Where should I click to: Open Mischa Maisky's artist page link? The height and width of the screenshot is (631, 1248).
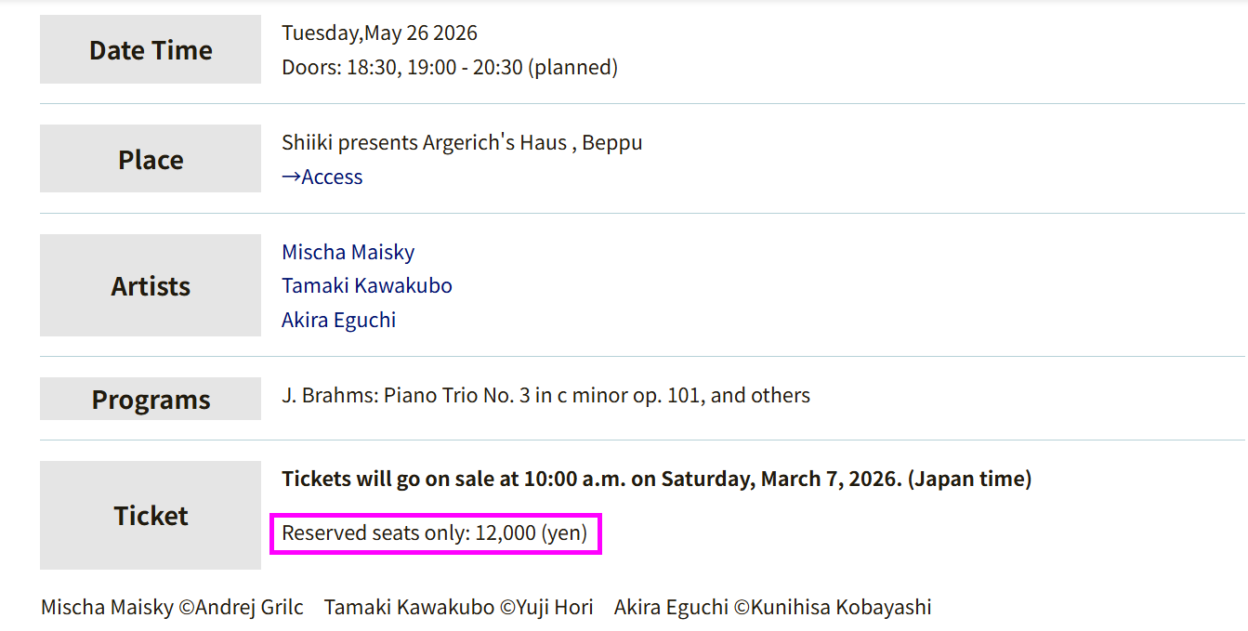[x=348, y=252]
